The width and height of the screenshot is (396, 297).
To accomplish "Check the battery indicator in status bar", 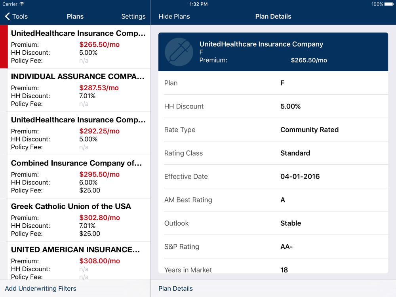I will pos(388,4).
